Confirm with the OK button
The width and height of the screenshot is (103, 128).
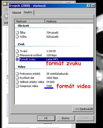[x=46, y=118]
